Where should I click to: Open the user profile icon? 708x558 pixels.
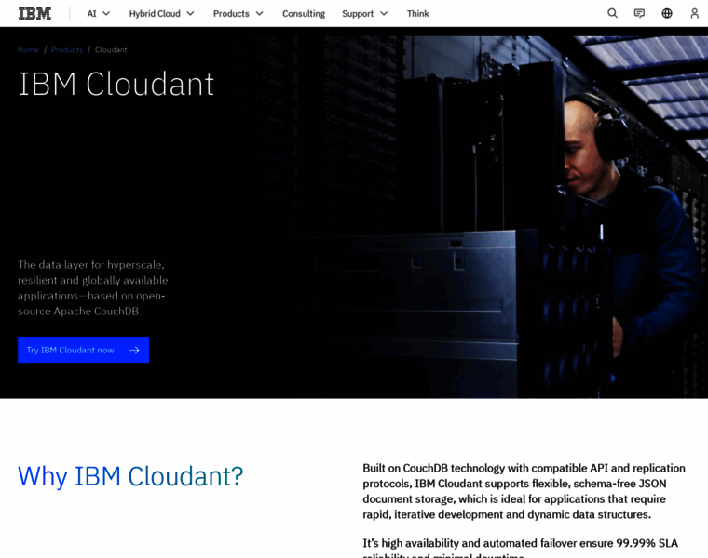(x=694, y=14)
